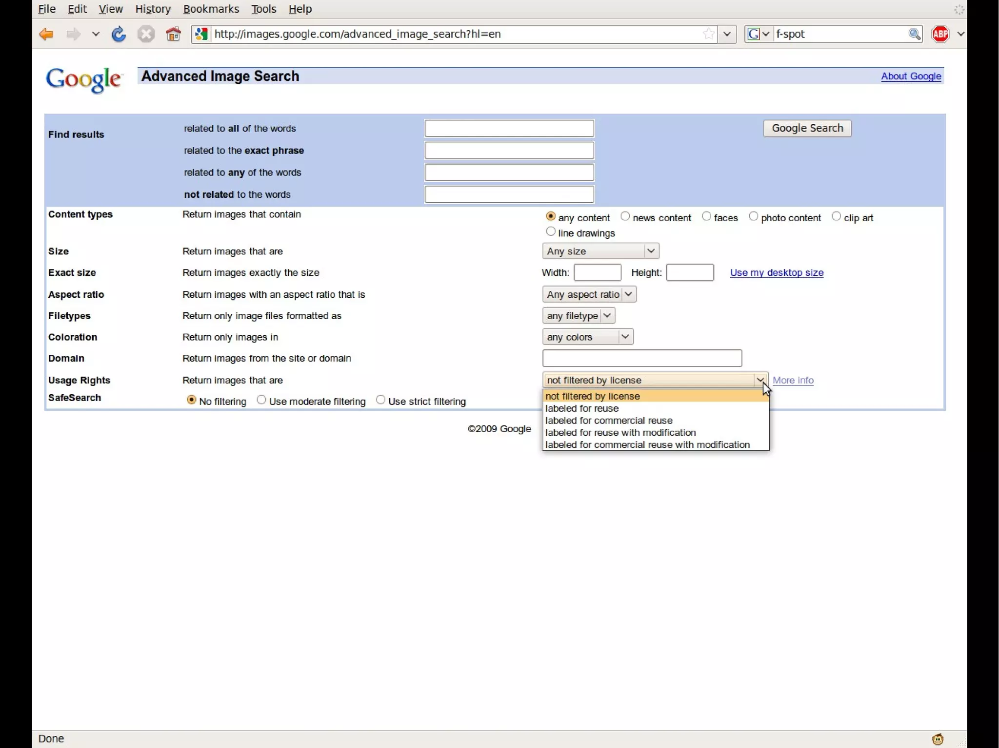Click the search magnifier icon in search box

tap(914, 34)
